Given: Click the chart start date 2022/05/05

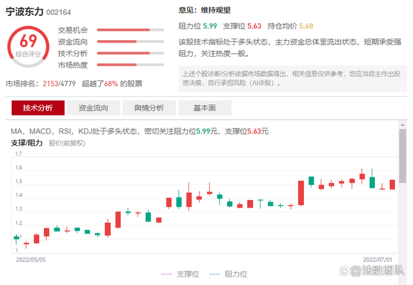Looking at the screenshot, I should pos(31,260).
